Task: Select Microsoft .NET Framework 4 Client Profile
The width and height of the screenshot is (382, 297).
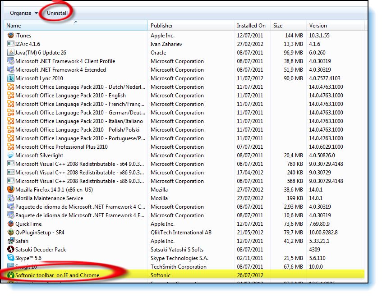Action: (x=65, y=61)
